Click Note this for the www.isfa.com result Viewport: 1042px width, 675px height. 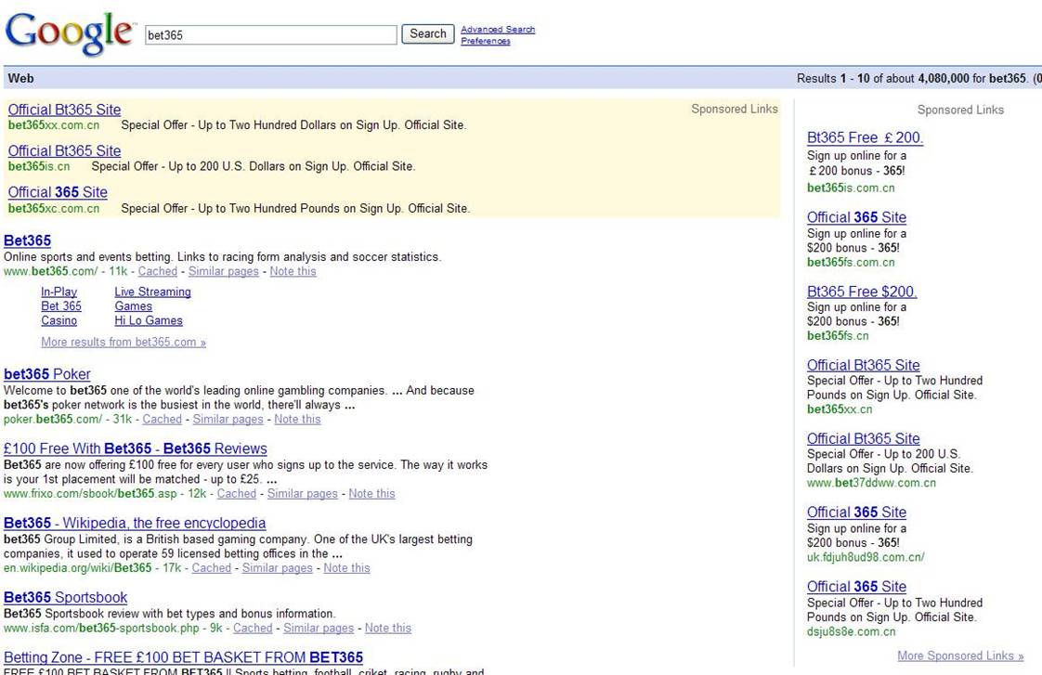[x=388, y=628]
